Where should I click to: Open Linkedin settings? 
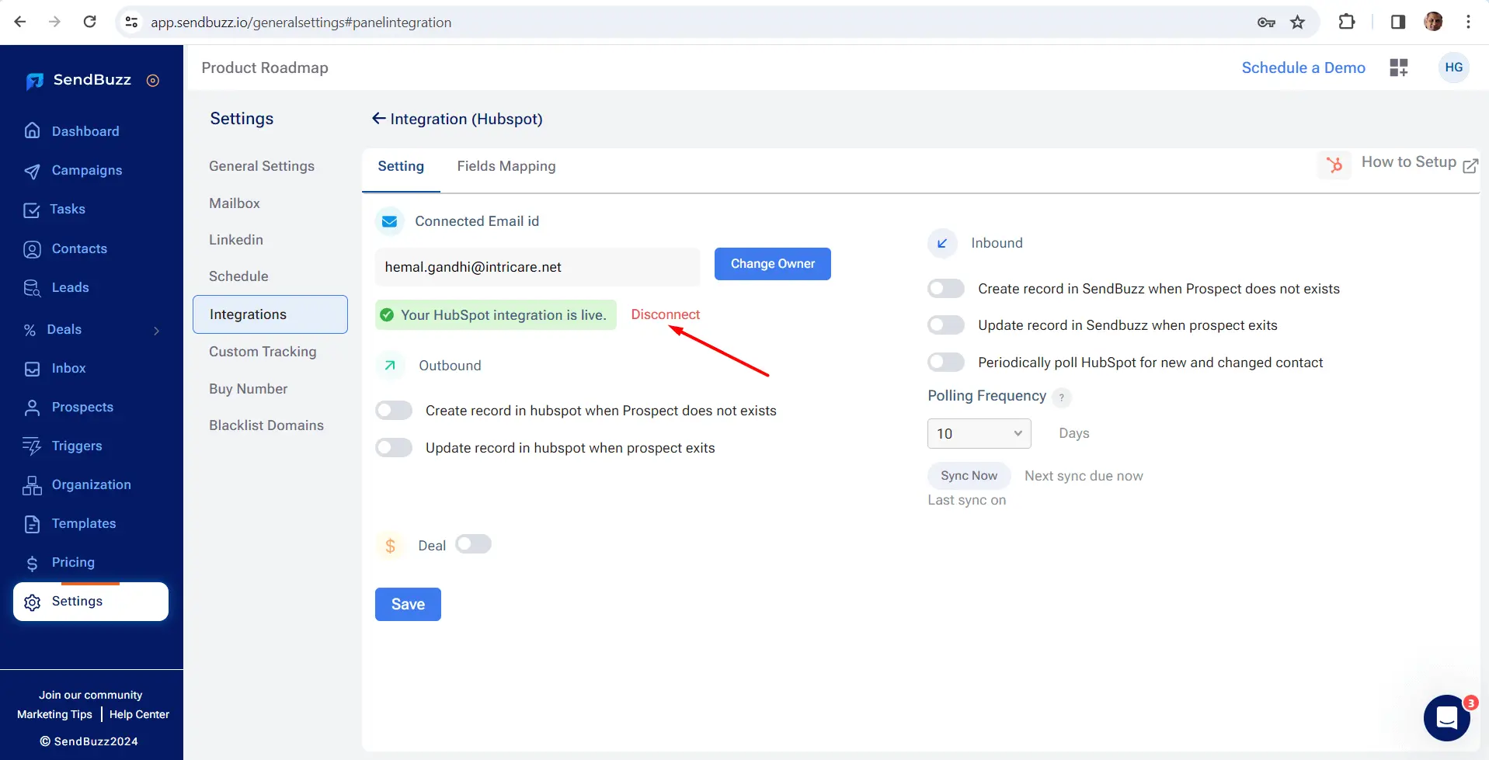coord(236,240)
